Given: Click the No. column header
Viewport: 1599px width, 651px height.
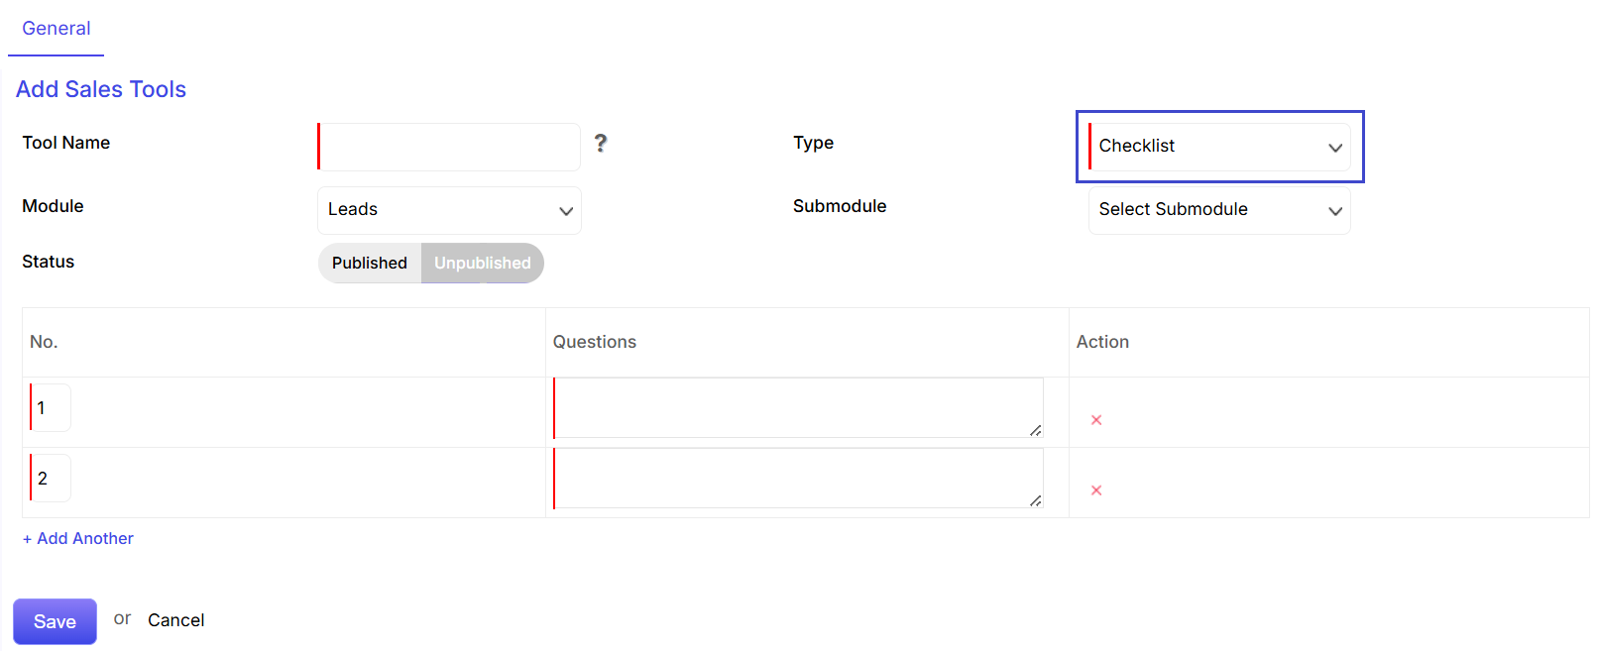Looking at the screenshot, I should [x=44, y=342].
